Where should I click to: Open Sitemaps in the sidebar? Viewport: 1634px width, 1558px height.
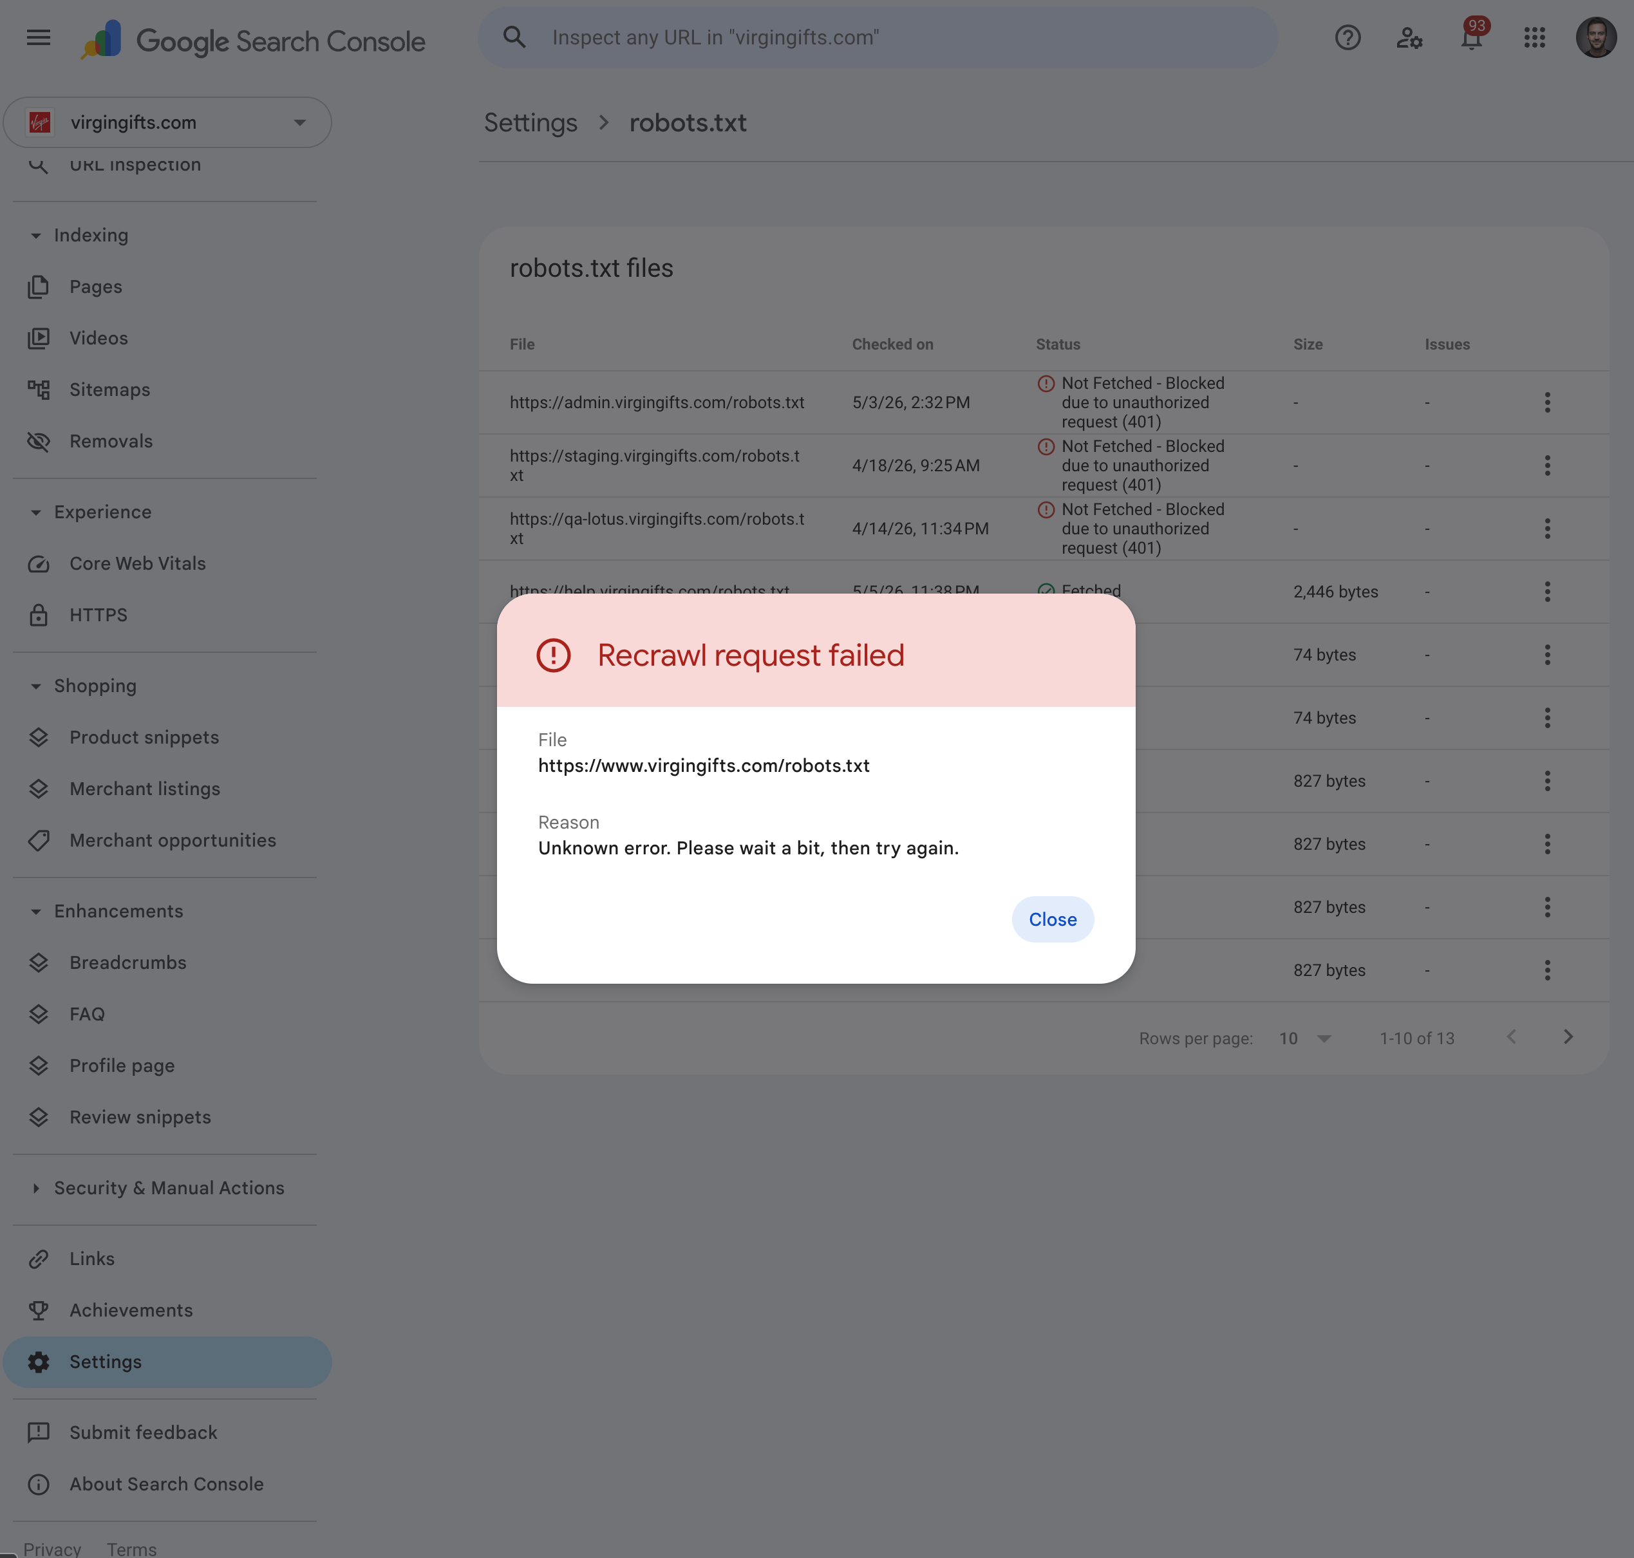[109, 390]
